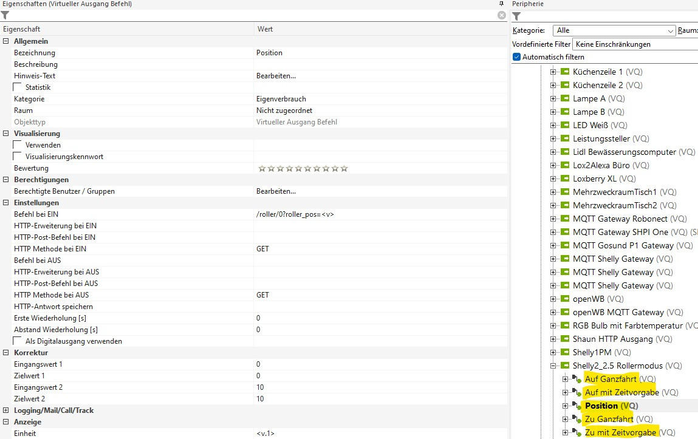The height and width of the screenshot is (439, 698).
Task: Pin the Eigenschaften panel with pin icon
Action: click(501, 4)
